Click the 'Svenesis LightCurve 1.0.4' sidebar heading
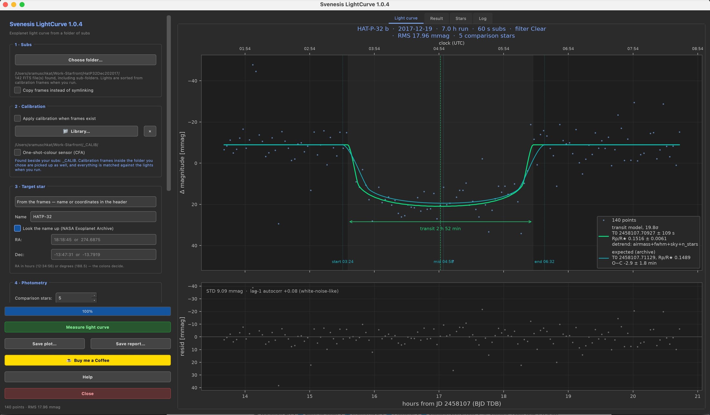This screenshot has width=710, height=415. (x=46, y=24)
